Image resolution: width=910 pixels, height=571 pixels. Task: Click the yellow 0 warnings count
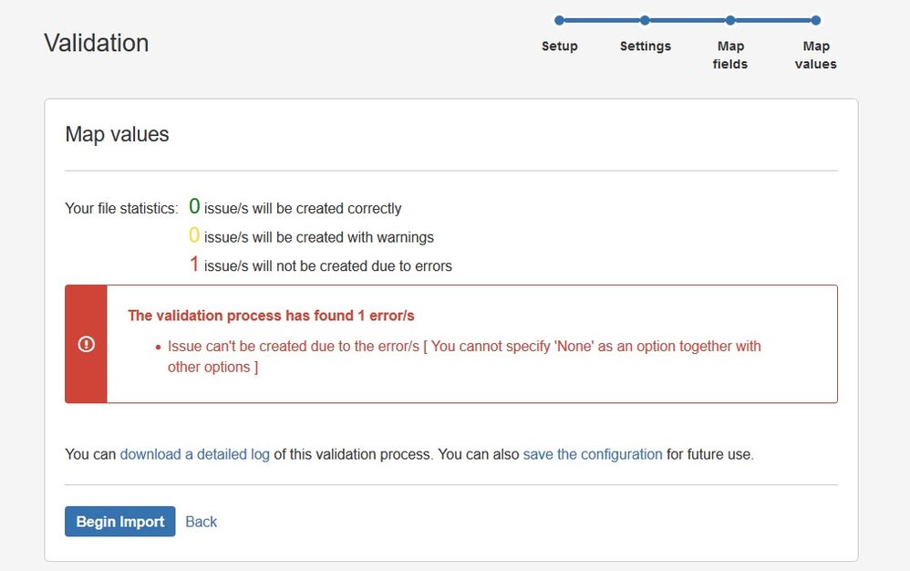point(194,235)
